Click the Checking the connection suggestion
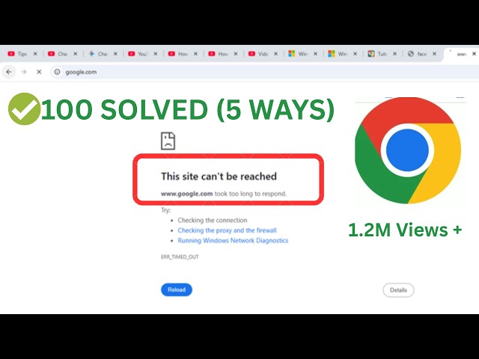 tap(213, 221)
